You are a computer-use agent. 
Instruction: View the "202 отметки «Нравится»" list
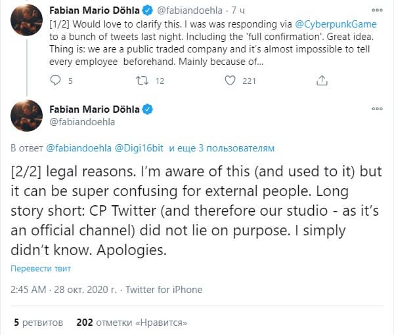(132, 323)
